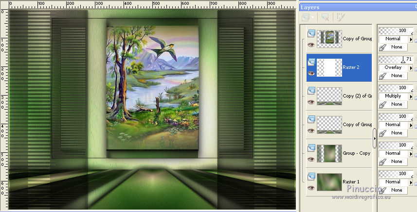Click the Group - Copy layer thumbnail
The height and width of the screenshot is (212, 417).
(329, 153)
